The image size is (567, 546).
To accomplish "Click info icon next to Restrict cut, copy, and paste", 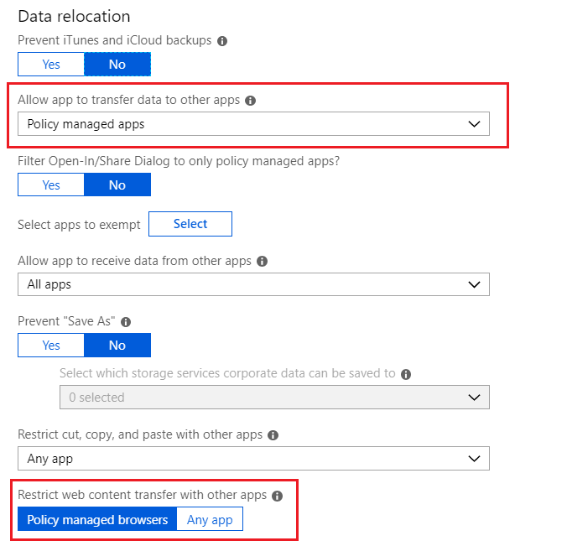I will pos(273,435).
